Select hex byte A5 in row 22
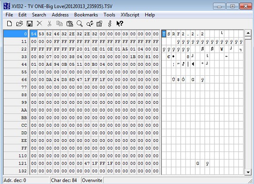254x184 pixels. pos(125,49)
